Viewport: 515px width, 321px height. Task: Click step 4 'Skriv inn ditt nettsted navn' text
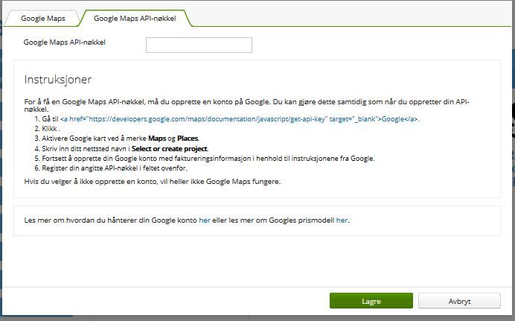point(125,148)
